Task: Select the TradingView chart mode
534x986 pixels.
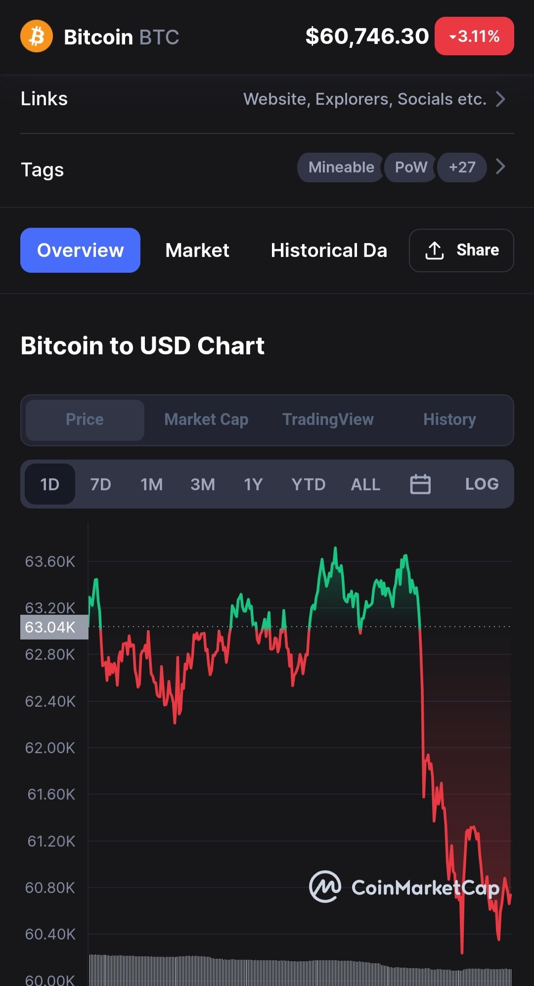Action: pyautogui.click(x=328, y=420)
